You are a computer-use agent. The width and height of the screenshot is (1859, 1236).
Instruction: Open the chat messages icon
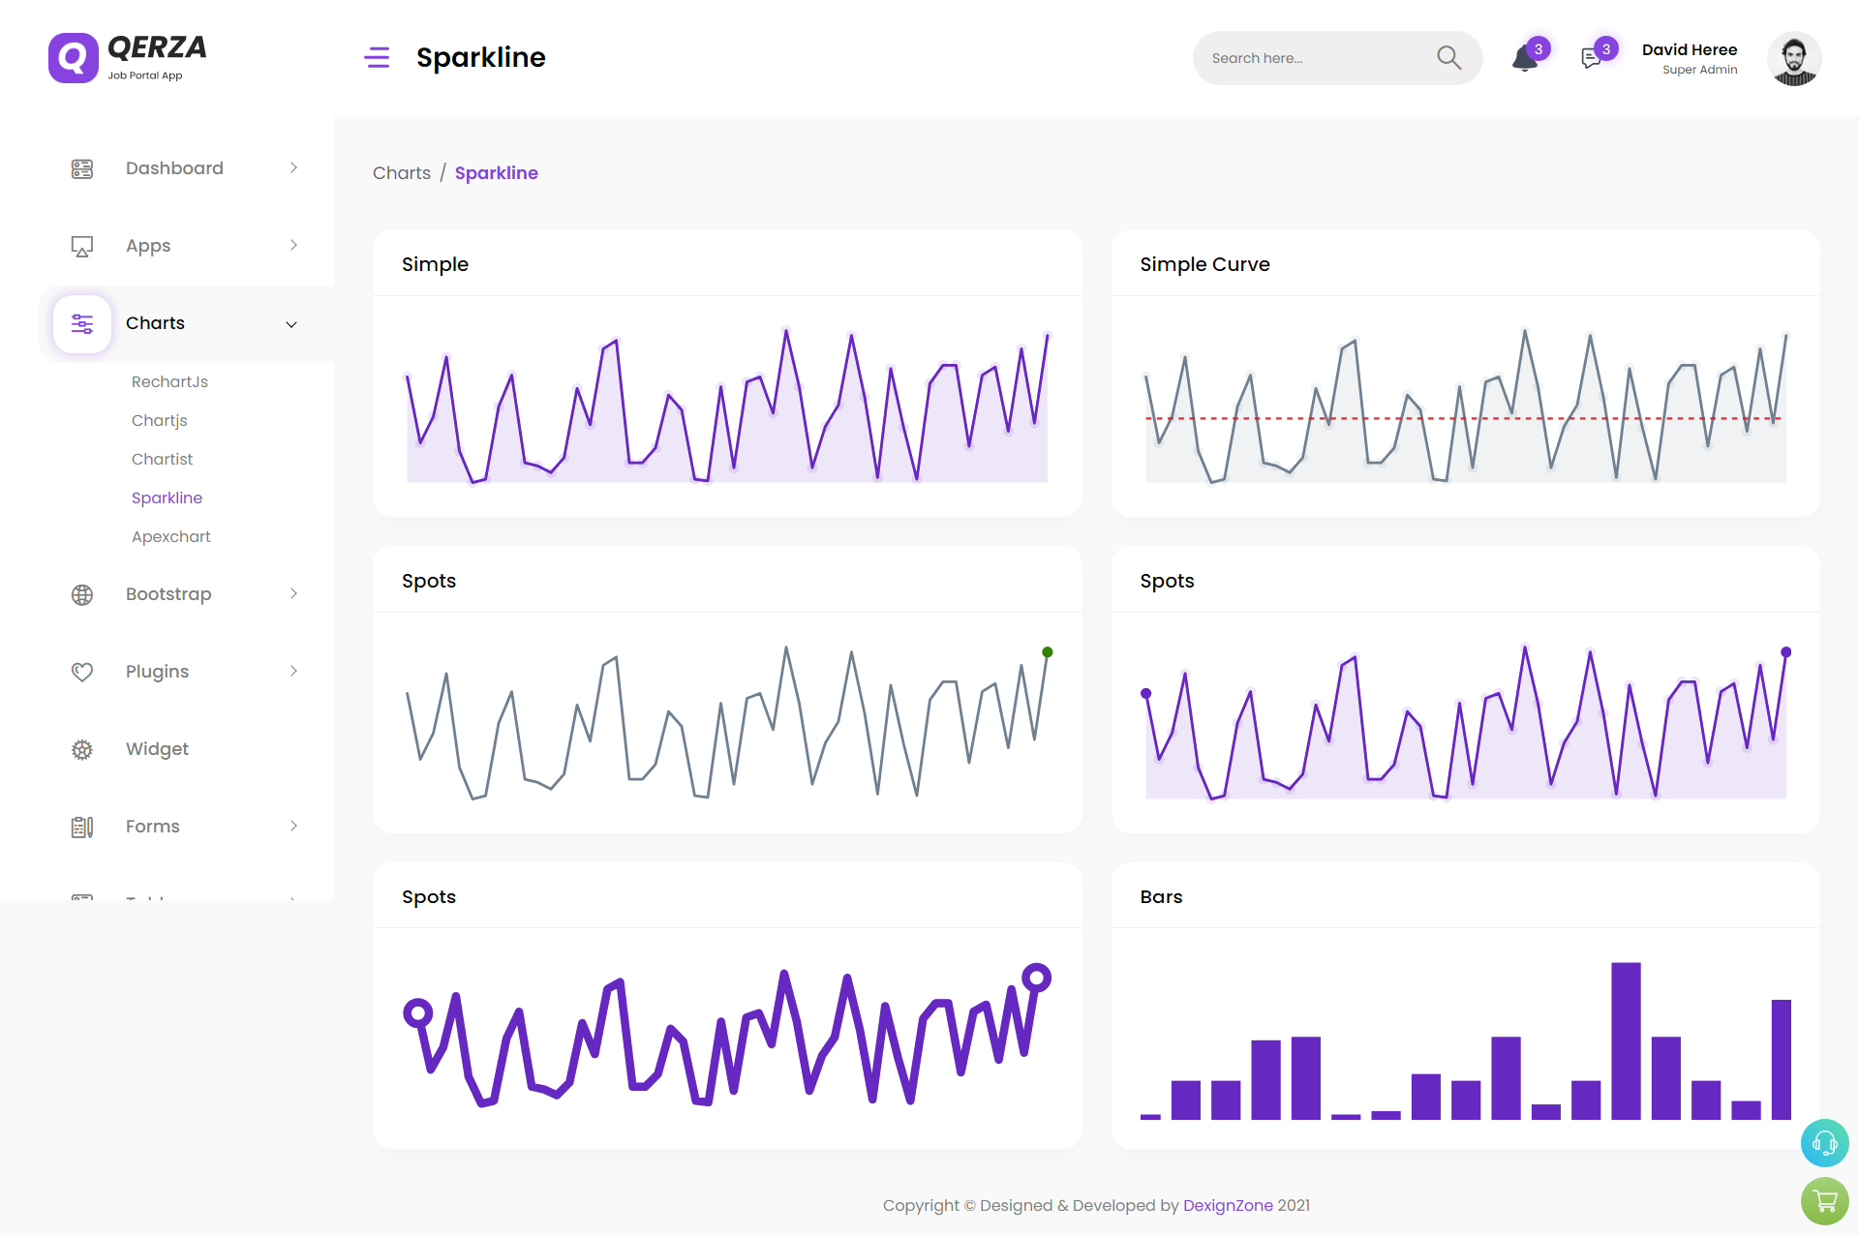1591,59
